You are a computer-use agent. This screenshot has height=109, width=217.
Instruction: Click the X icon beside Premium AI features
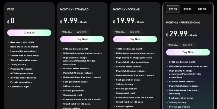pos(8,69)
